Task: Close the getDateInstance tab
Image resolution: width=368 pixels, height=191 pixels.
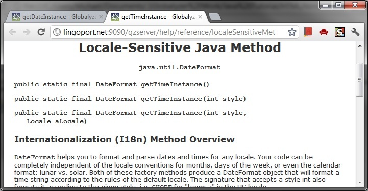Action: [101, 17]
